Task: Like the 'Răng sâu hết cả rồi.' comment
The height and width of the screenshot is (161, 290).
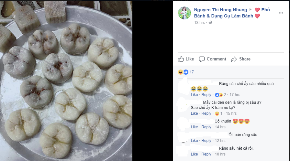Action: 194,154
